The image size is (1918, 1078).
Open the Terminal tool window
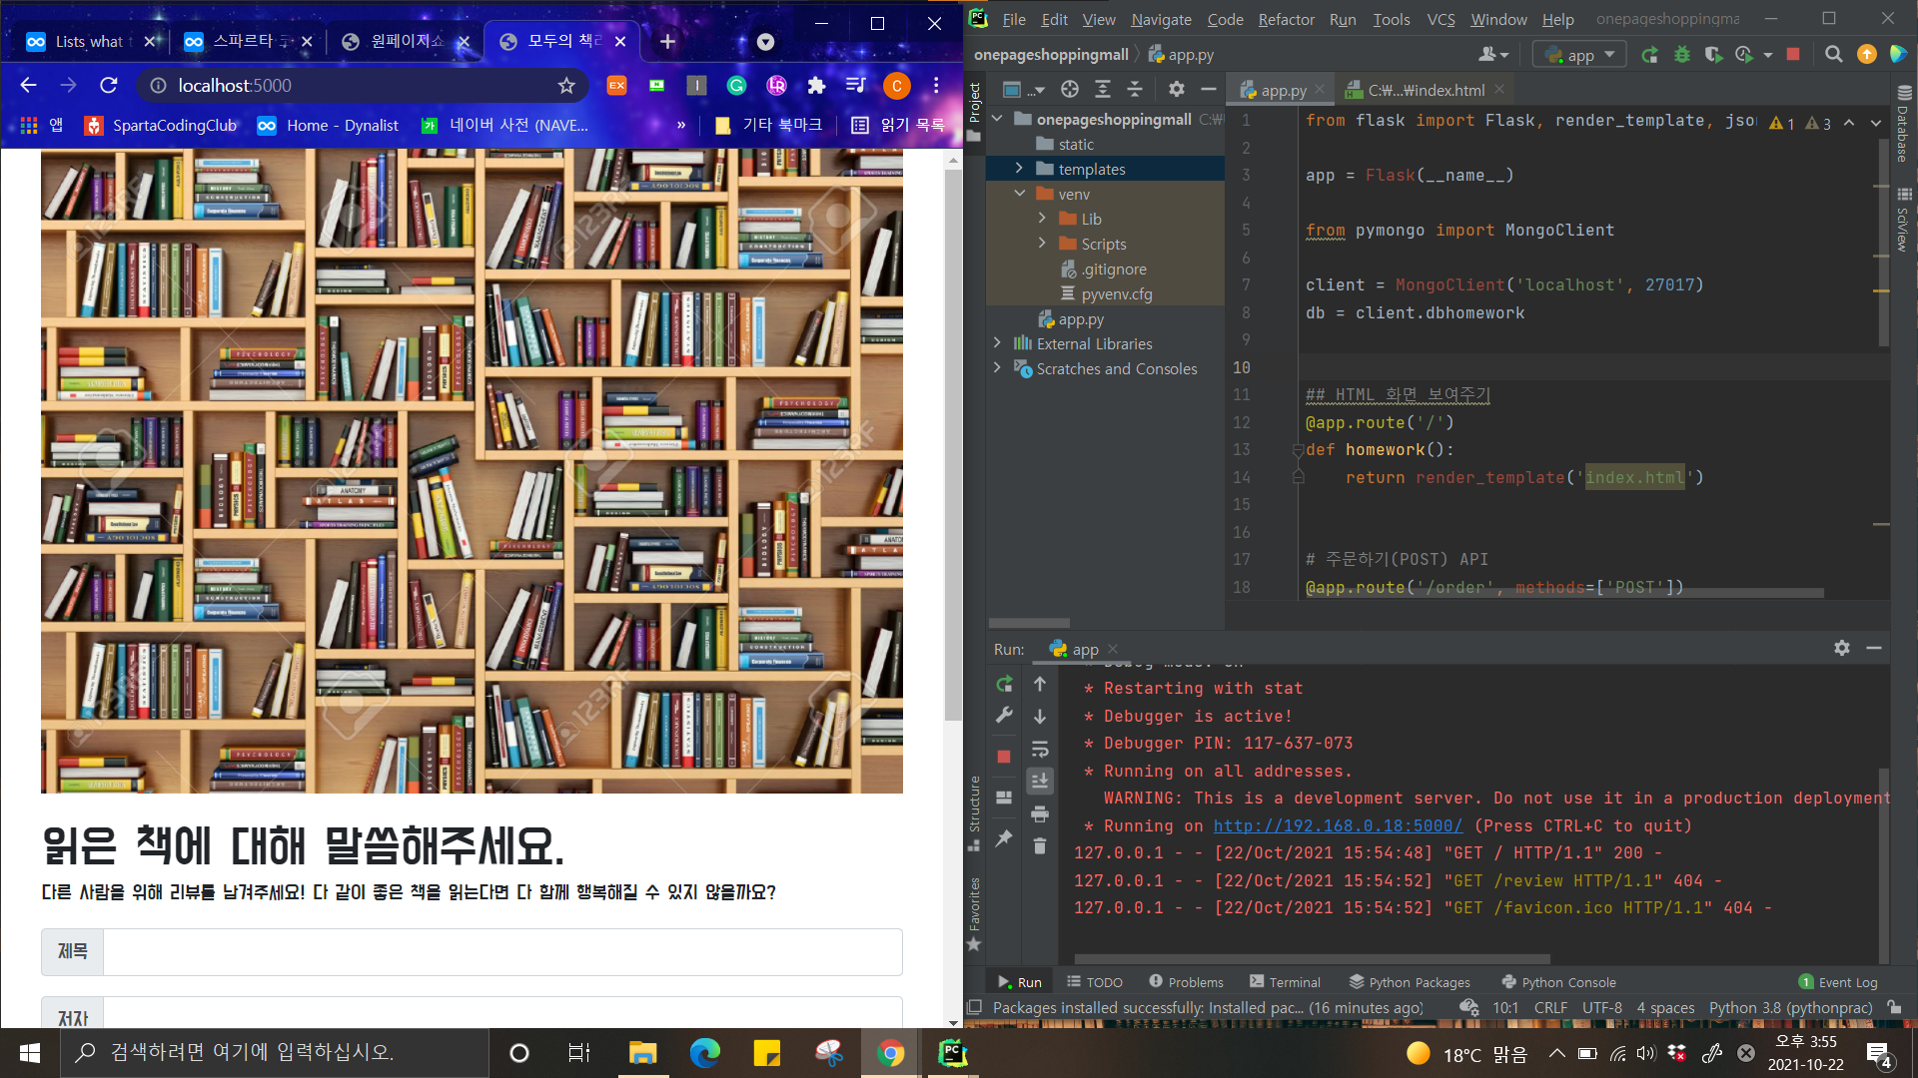(x=1285, y=982)
